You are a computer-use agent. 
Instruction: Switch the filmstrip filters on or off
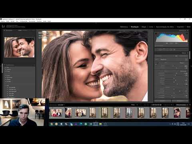coord(190,105)
